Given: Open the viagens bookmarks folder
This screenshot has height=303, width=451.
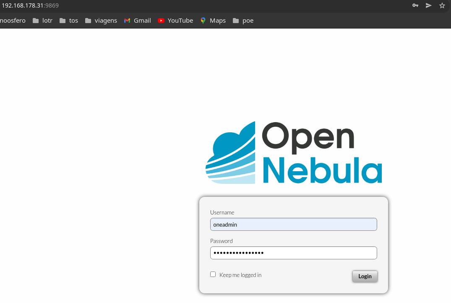Looking at the screenshot, I should pos(101,21).
